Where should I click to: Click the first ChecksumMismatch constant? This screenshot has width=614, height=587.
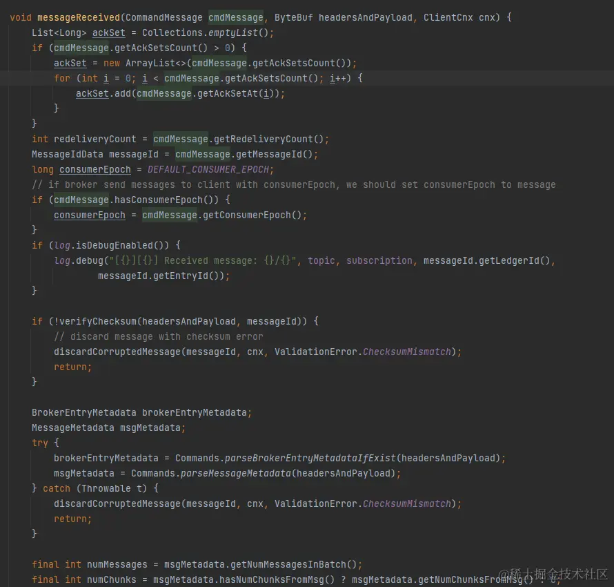click(407, 352)
